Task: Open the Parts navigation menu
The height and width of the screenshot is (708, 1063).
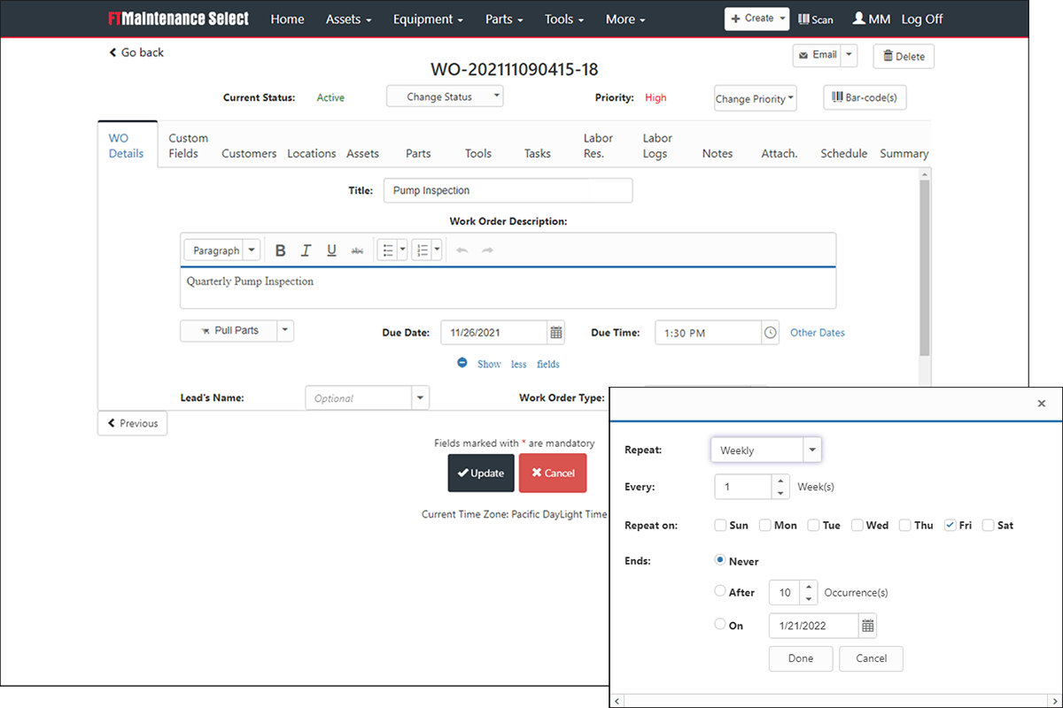Action: point(504,19)
